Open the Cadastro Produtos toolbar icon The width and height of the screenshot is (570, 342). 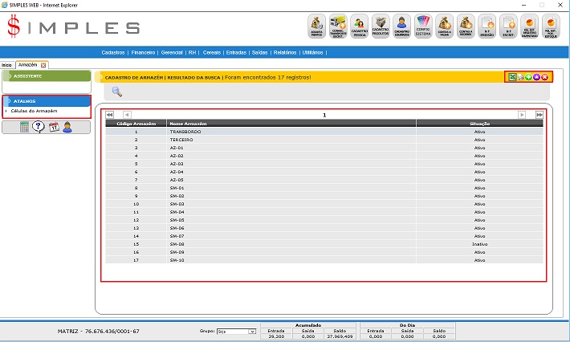click(x=381, y=26)
